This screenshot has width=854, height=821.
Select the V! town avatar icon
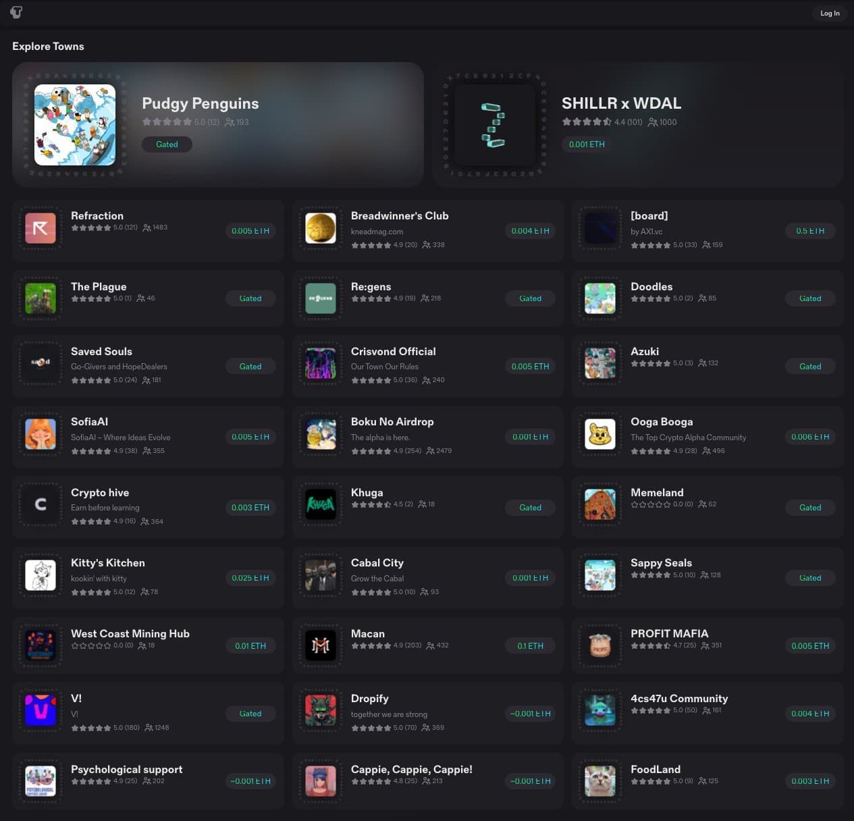click(x=41, y=710)
